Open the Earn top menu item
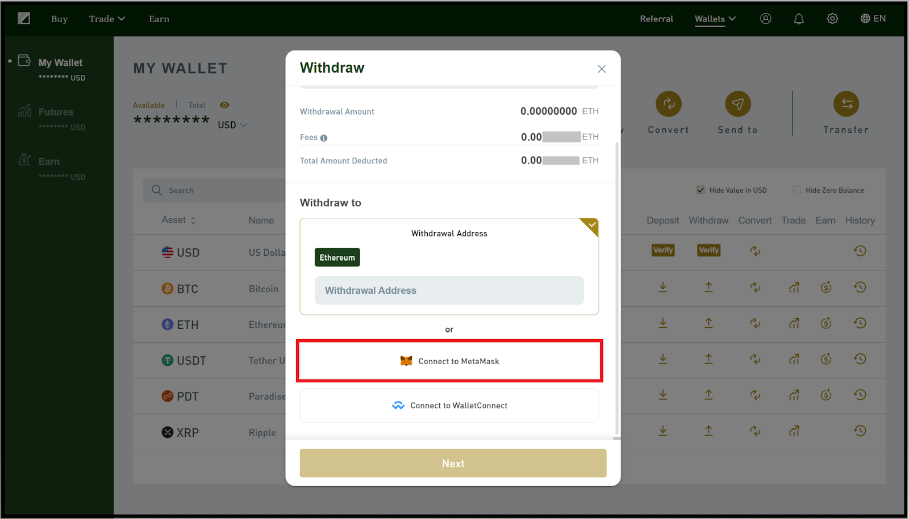Image resolution: width=909 pixels, height=519 pixels. [x=159, y=19]
